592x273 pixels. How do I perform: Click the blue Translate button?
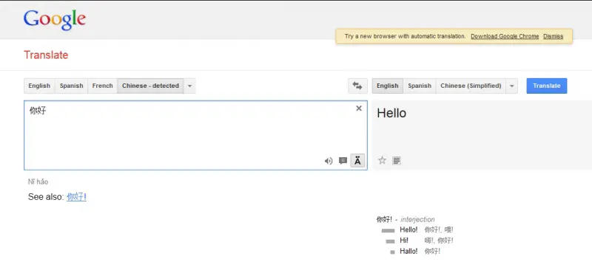point(547,86)
